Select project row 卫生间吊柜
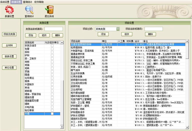The image size is (192, 131). point(128,90)
